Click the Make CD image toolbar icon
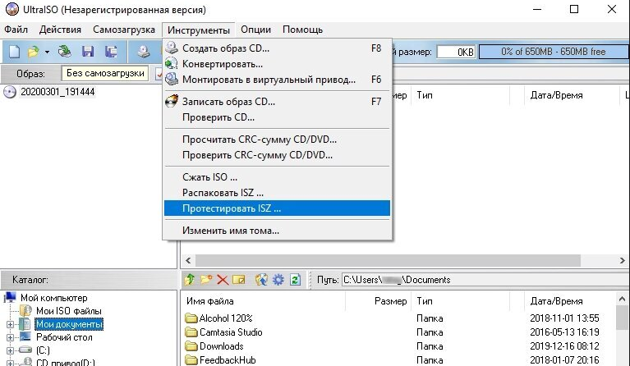Image resolution: width=630 pixels, height=366 pixels. click(x=144, y=52)
